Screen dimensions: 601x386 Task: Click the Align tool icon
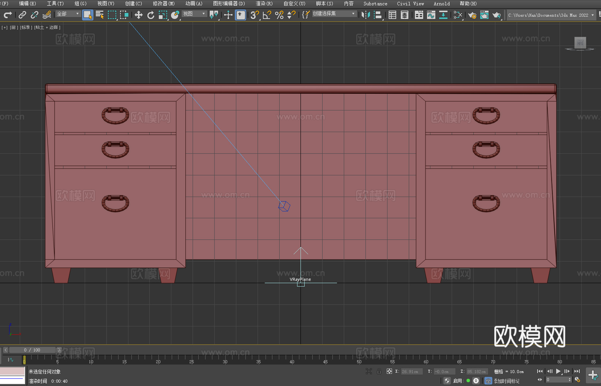[x=378, y=15]
